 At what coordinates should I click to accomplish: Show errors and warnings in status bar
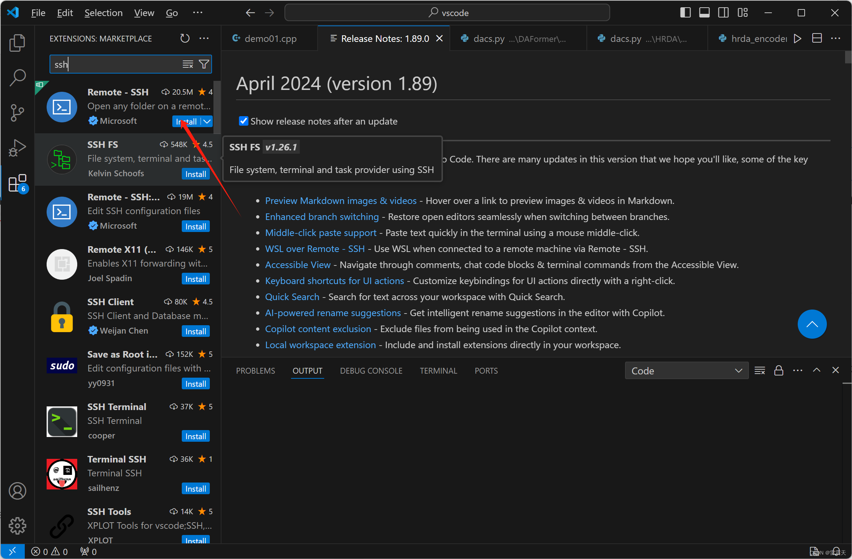(50, 551)
